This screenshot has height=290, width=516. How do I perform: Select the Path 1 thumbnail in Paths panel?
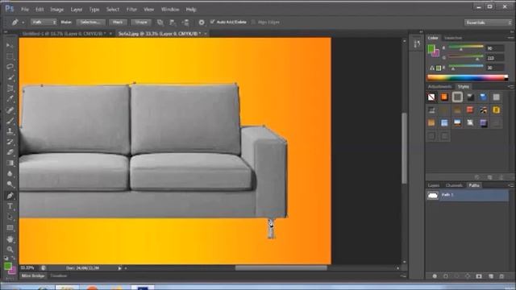(433, 195)
